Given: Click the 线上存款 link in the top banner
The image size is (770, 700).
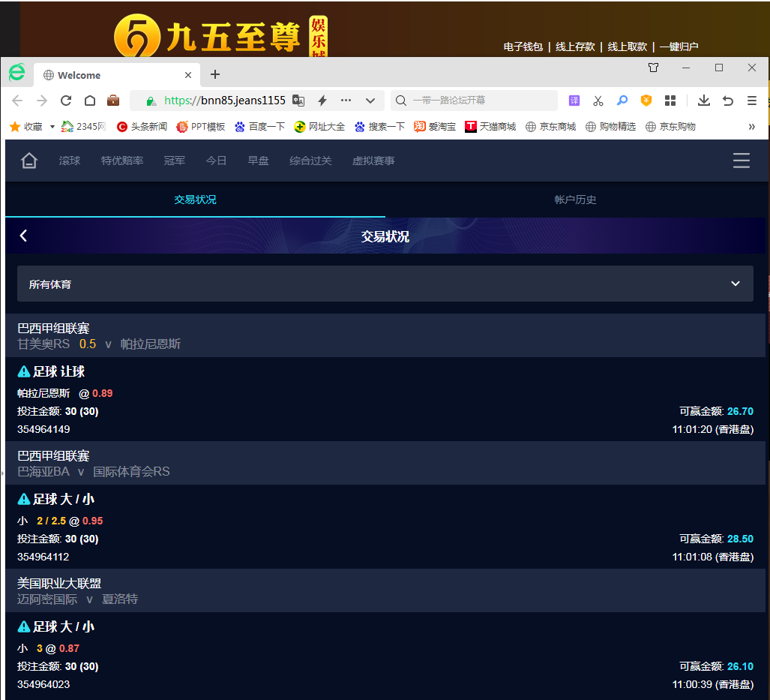Looking at the screenshot, I should click(575, 47).
